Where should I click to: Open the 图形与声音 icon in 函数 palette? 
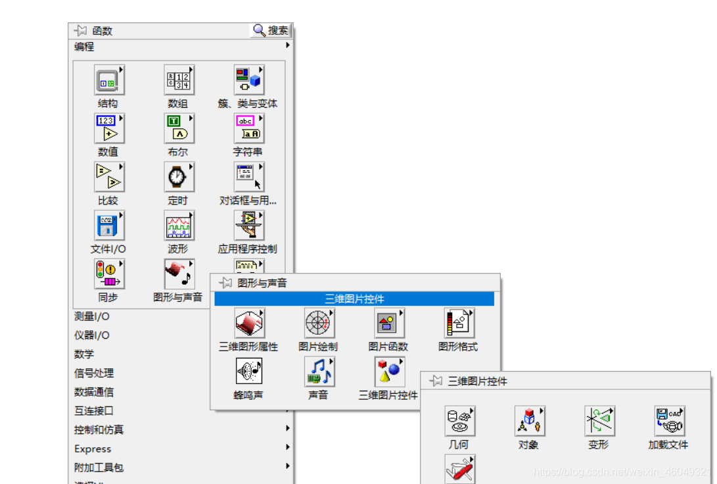[x=179, y=274]
